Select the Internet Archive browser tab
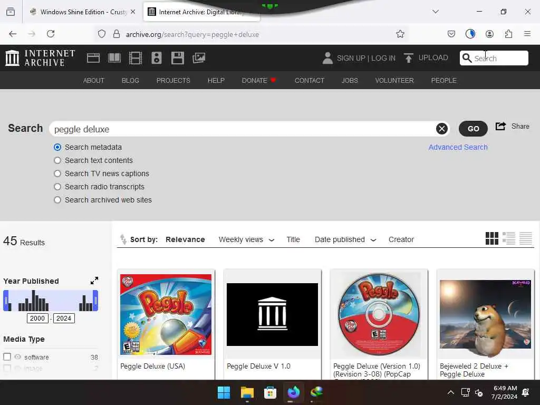This screenshot has width=540, height=405. (201, 12)
